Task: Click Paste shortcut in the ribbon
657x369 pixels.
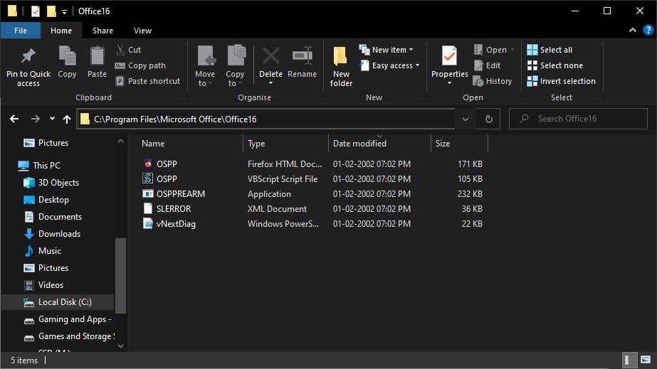Action: coord(147,81)
